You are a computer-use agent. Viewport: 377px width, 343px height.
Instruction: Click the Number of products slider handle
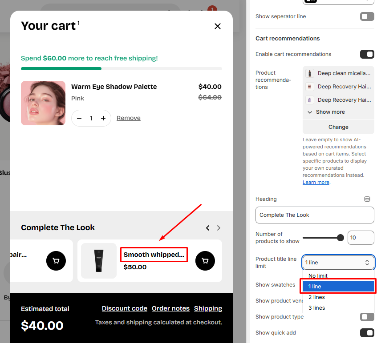pyautogui.click(x=341, y=238)
